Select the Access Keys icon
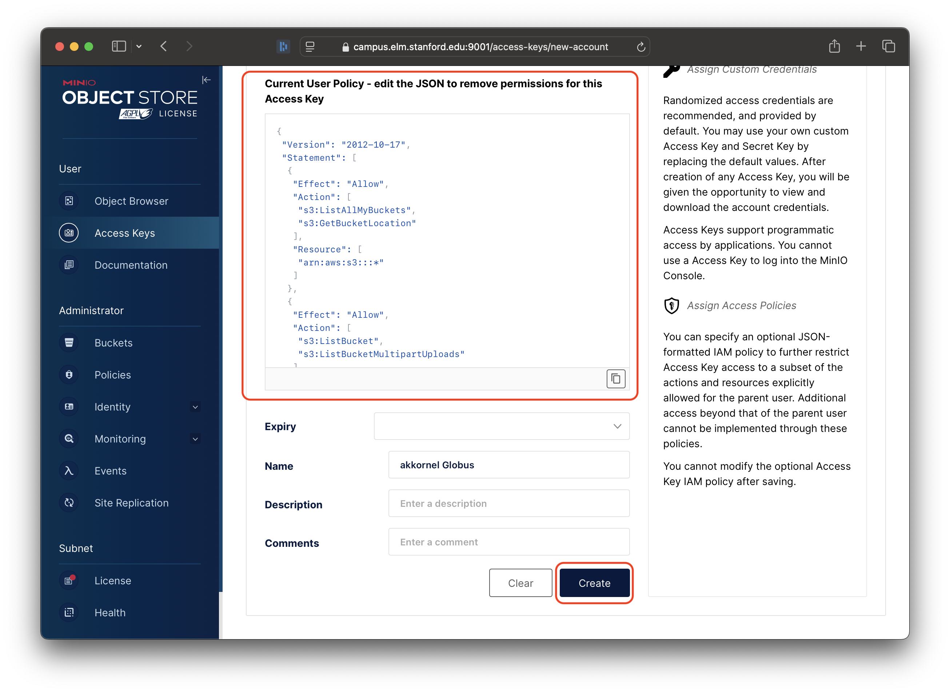Viewport: 950px width, 693px height. pos(69,233)
